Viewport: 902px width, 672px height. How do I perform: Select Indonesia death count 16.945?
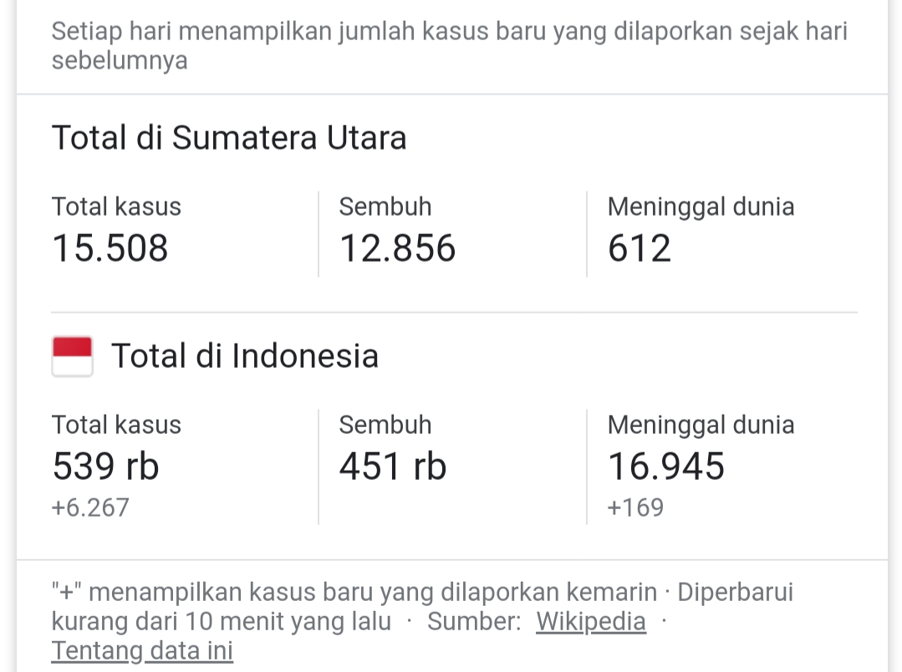(x=666, y=466)
